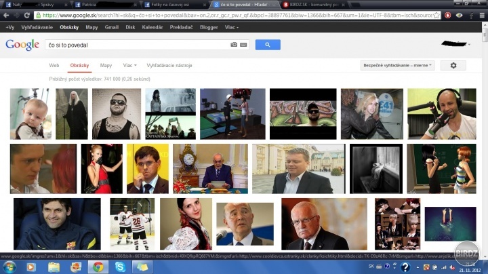This screenshot has height=274, width=488.
Task: Select the Obrázky results tab
Action: click(x=79, y=65)
